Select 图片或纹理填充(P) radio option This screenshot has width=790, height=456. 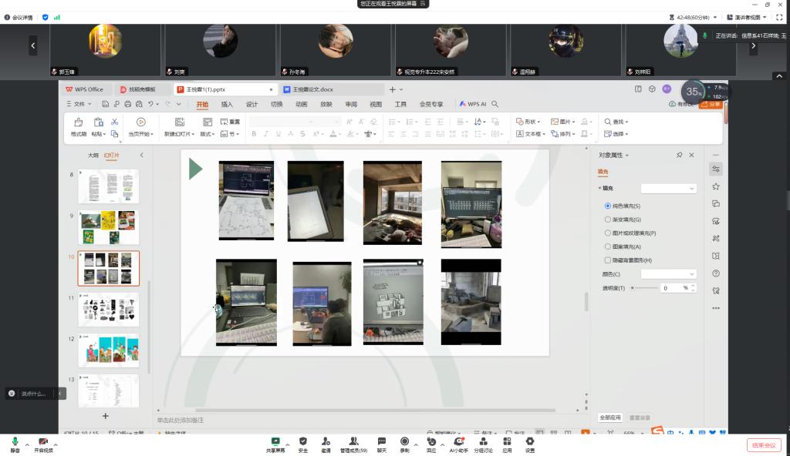(x=608, y=233)
